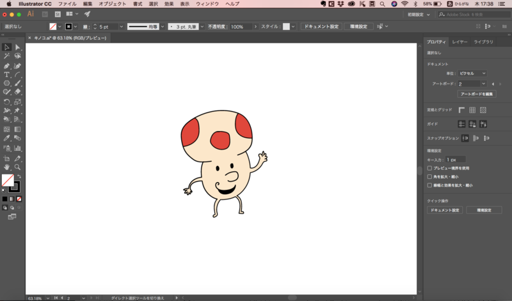Activate the Type tool
The width and height of the screenshot is (512, 301).
coord(6,75)
